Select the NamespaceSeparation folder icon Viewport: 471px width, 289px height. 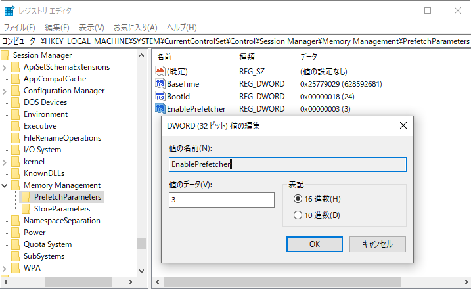(15, 221)
